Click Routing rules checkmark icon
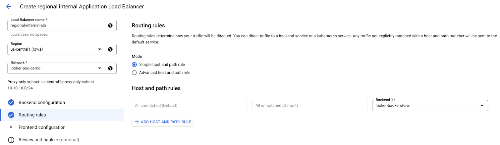 pyautogui.click(x=11, y=115)
